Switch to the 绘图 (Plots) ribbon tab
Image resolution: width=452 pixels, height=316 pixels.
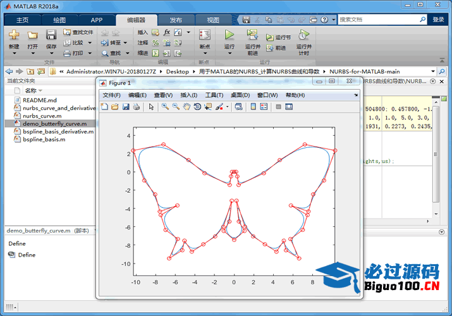point(59,20)
